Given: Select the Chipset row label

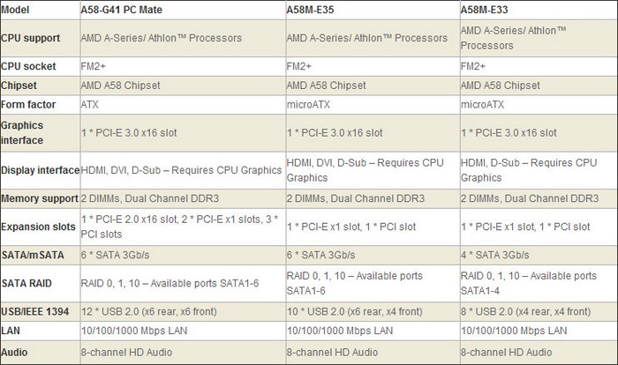Looking at the screenshot, I should (x=20, y=86).
